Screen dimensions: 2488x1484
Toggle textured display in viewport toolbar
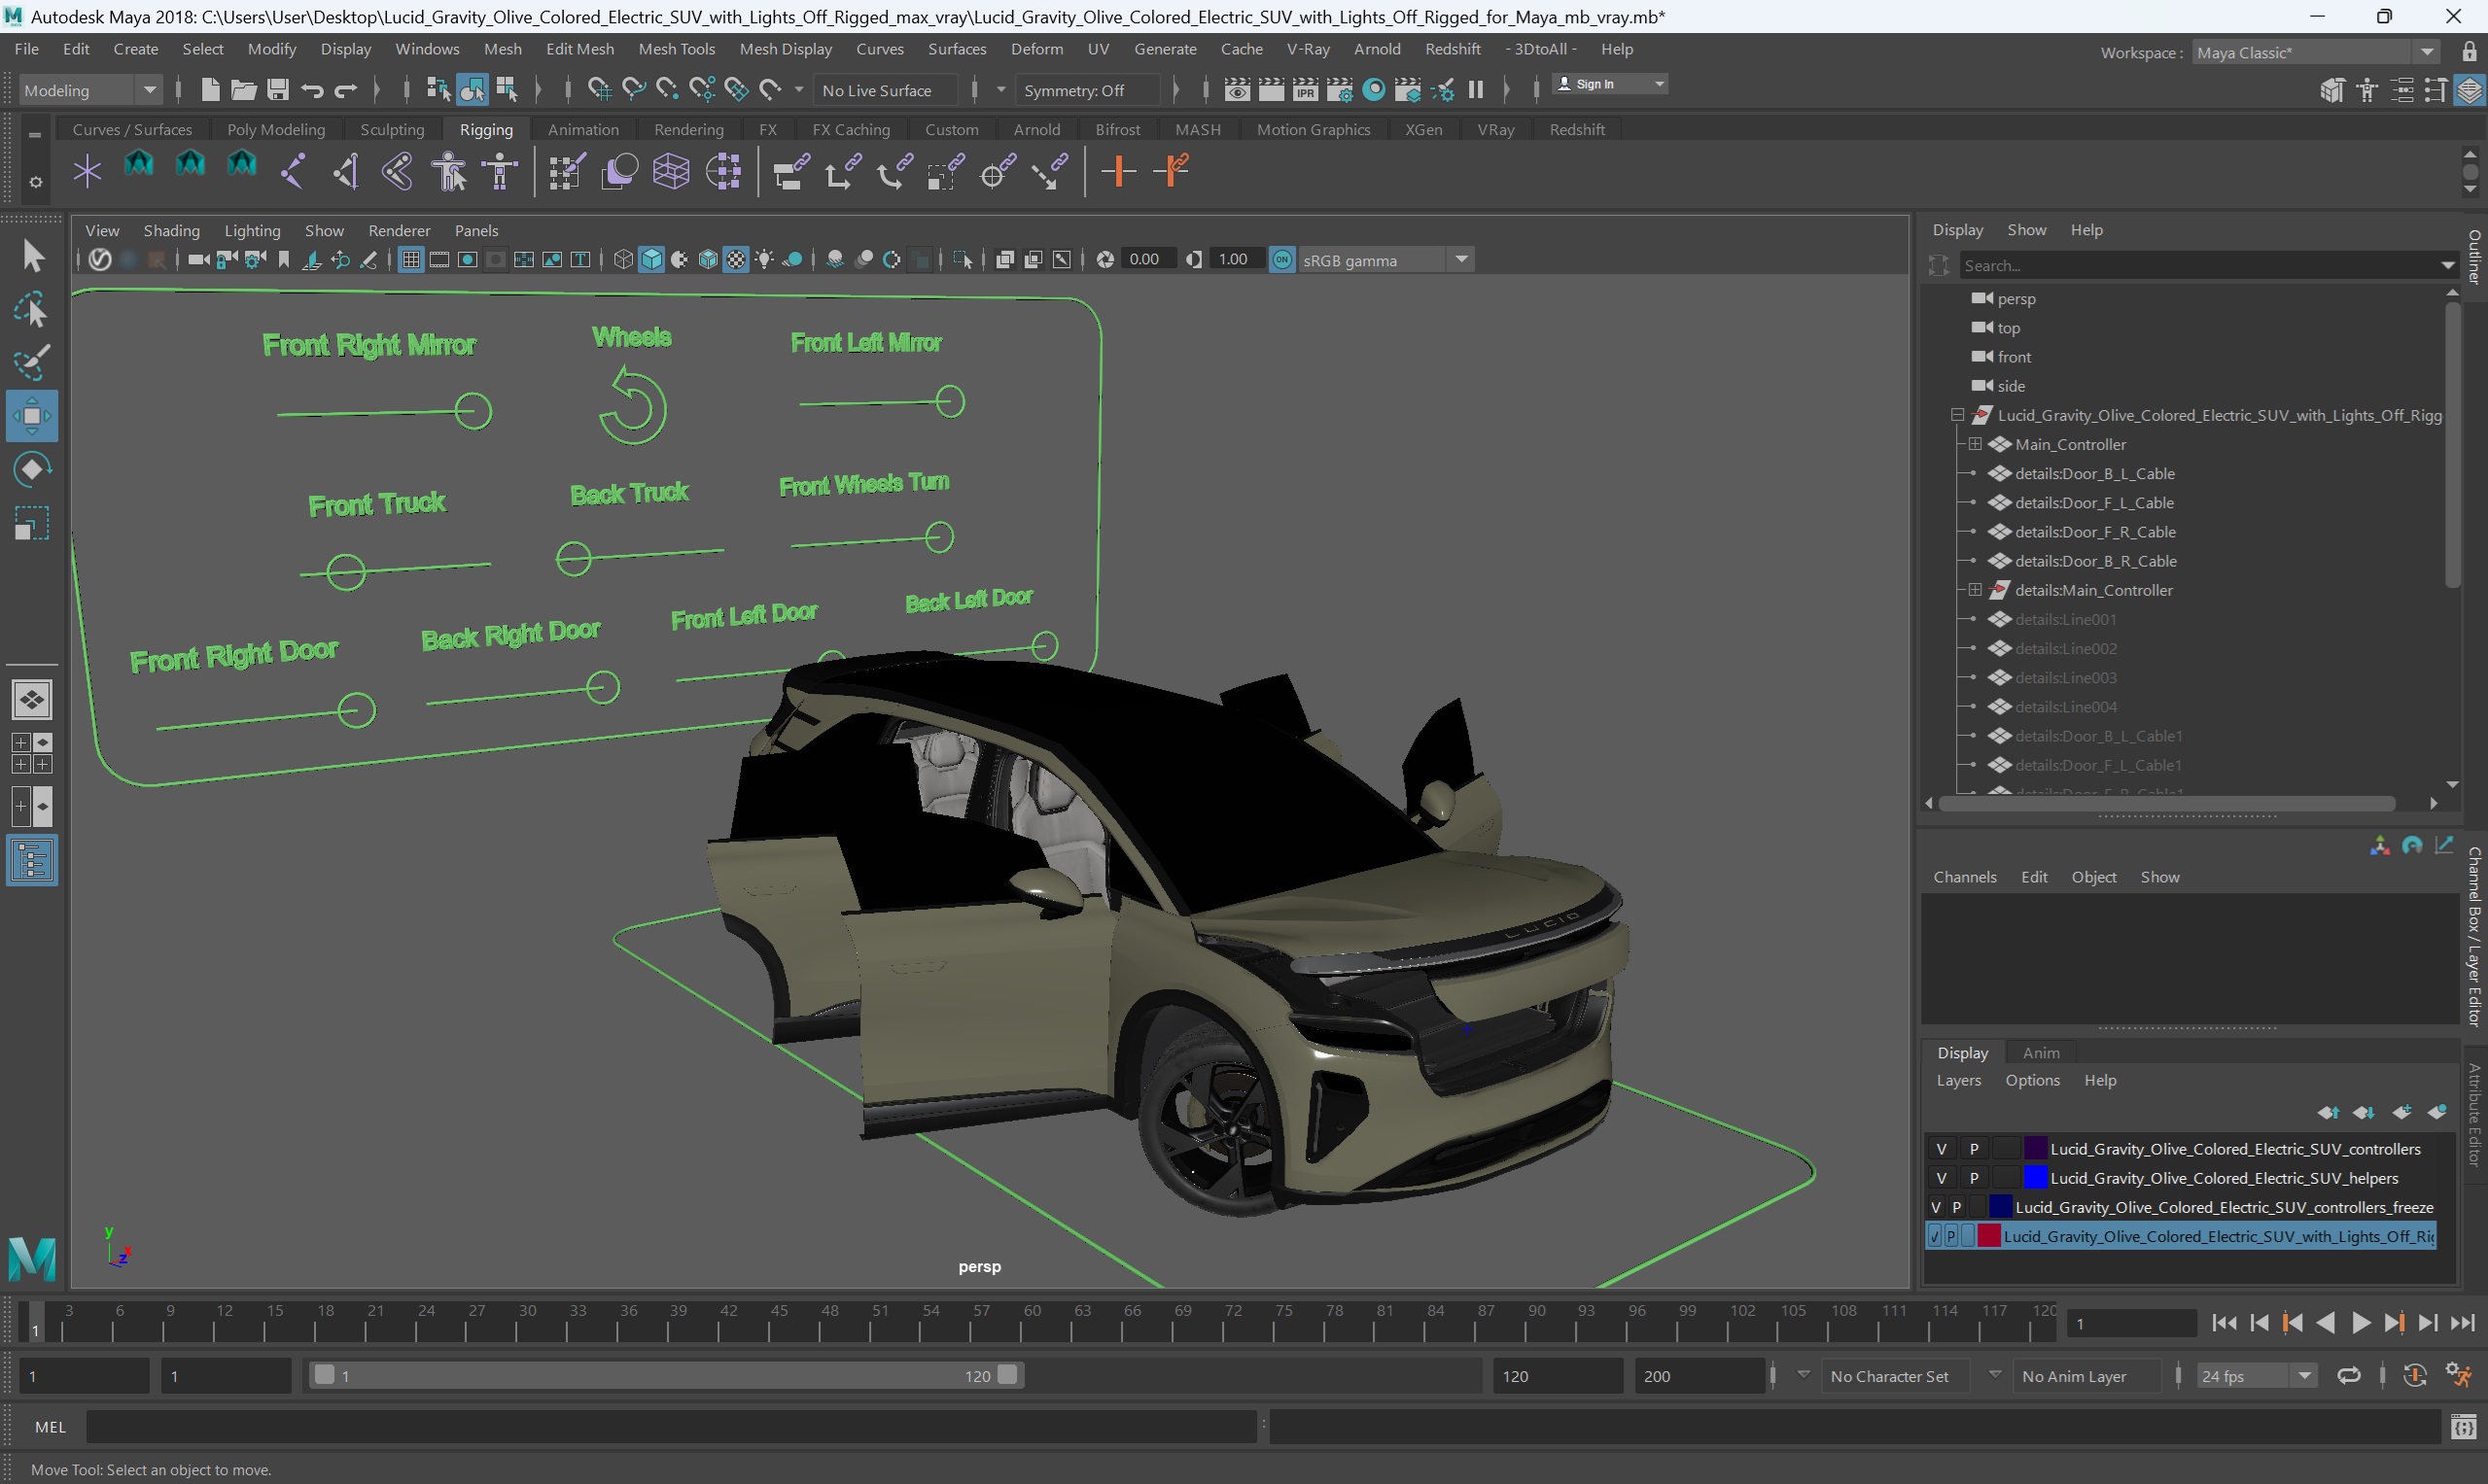(736, 260)
